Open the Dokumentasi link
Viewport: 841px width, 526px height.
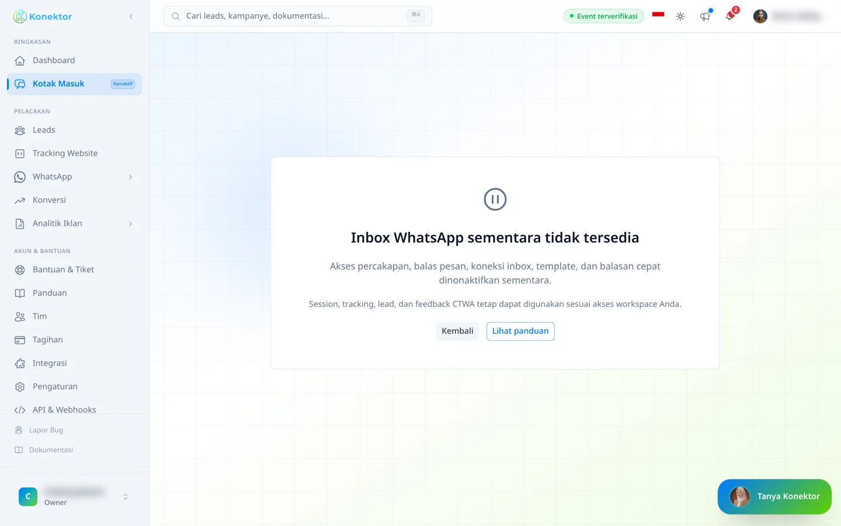click(51, 450)
